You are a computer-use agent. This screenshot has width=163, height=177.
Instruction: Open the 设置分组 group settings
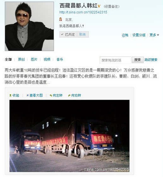click(x=139, y=35)
